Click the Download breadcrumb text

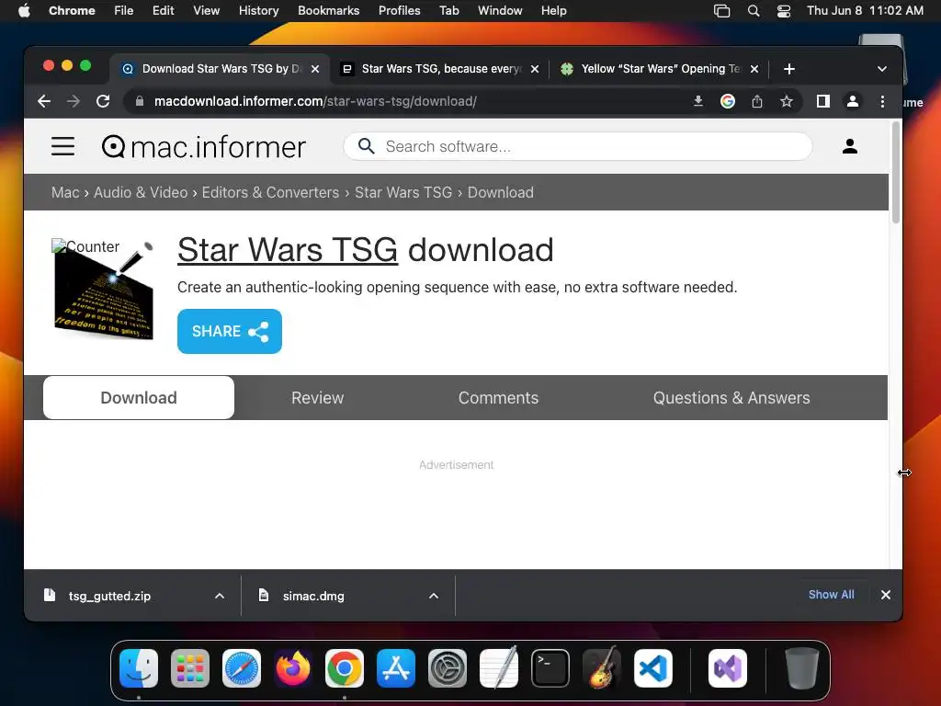(501, 192)
